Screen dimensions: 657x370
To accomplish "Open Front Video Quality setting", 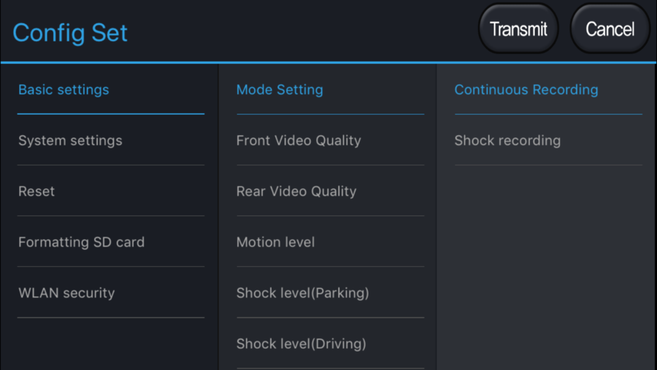I will (x=298, y=141).
